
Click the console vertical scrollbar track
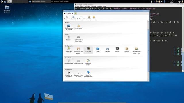(x=148, y=51)
